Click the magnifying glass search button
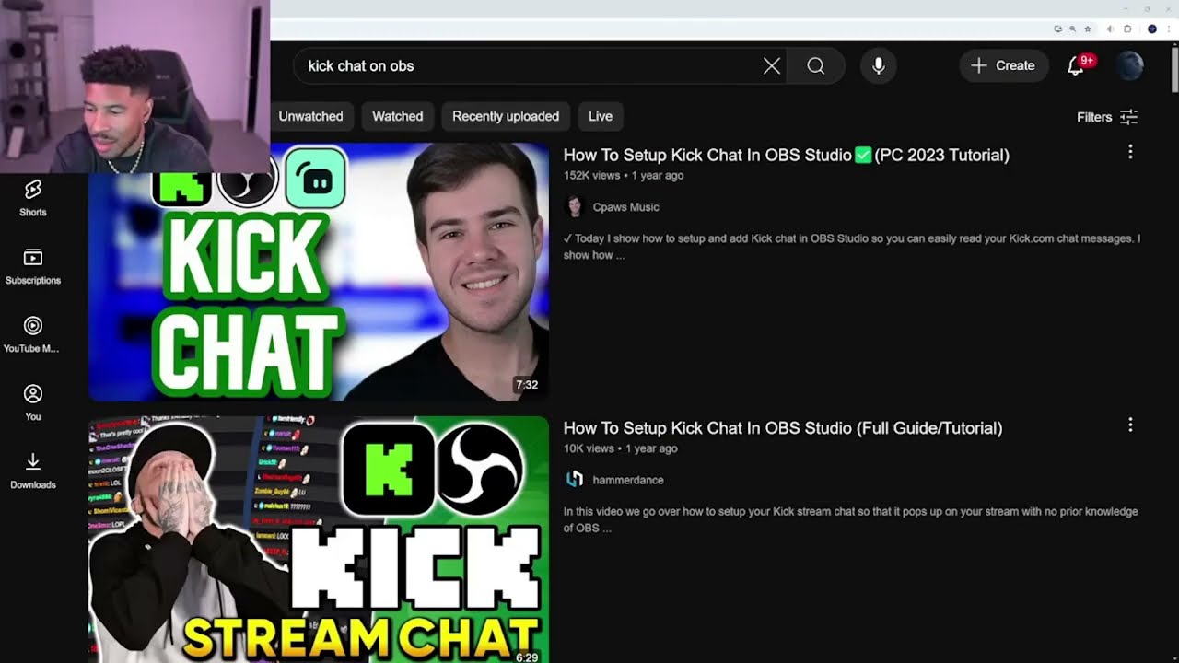This screenshot has height=663, width=1179. coord(816,65)
